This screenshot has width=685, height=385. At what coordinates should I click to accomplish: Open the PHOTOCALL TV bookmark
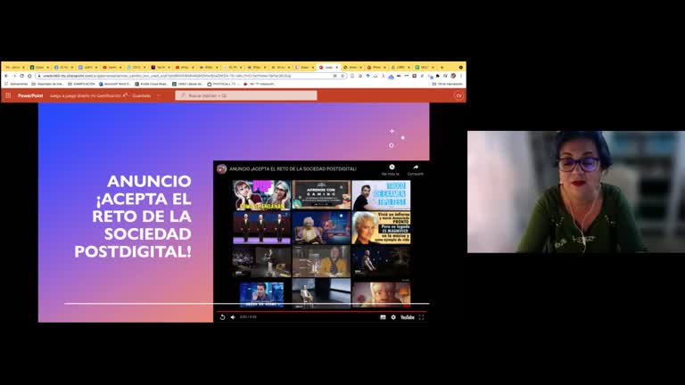pyautogui.click(x=225, y=84)
